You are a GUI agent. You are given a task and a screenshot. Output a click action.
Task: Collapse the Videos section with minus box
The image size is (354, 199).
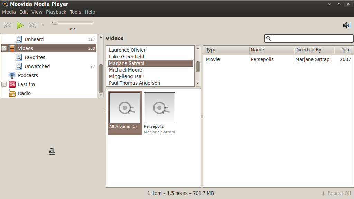tap(3, 48)
